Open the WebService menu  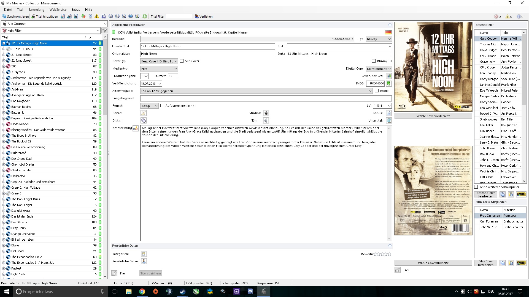[58, 9]
